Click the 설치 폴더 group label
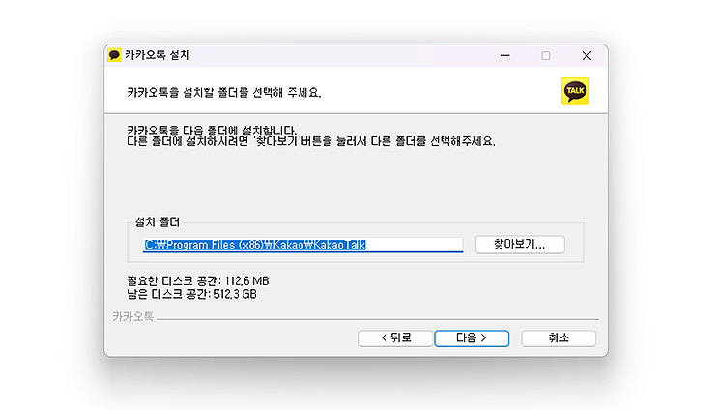 tap(157, 222)
